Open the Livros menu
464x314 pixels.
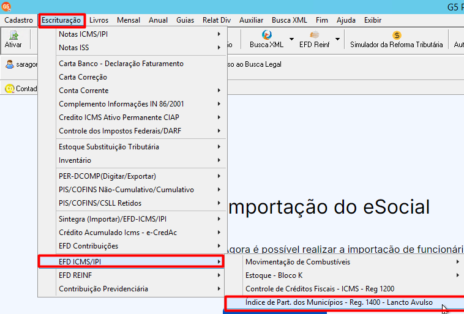(x=99, y=20)
